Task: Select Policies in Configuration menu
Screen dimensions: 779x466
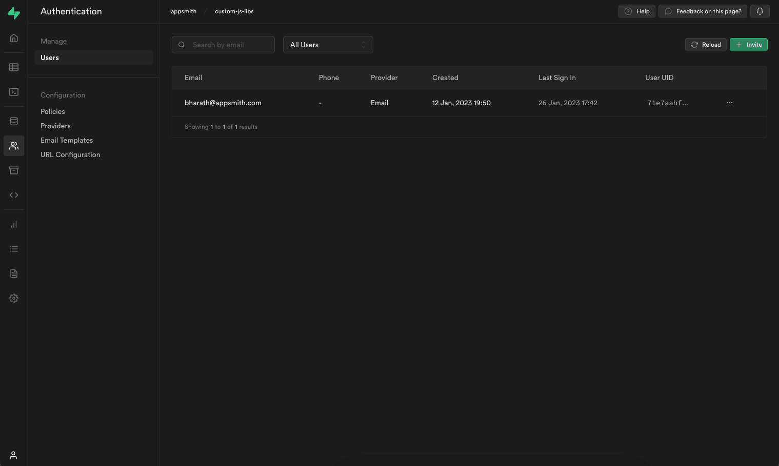Action: [53, 111]
